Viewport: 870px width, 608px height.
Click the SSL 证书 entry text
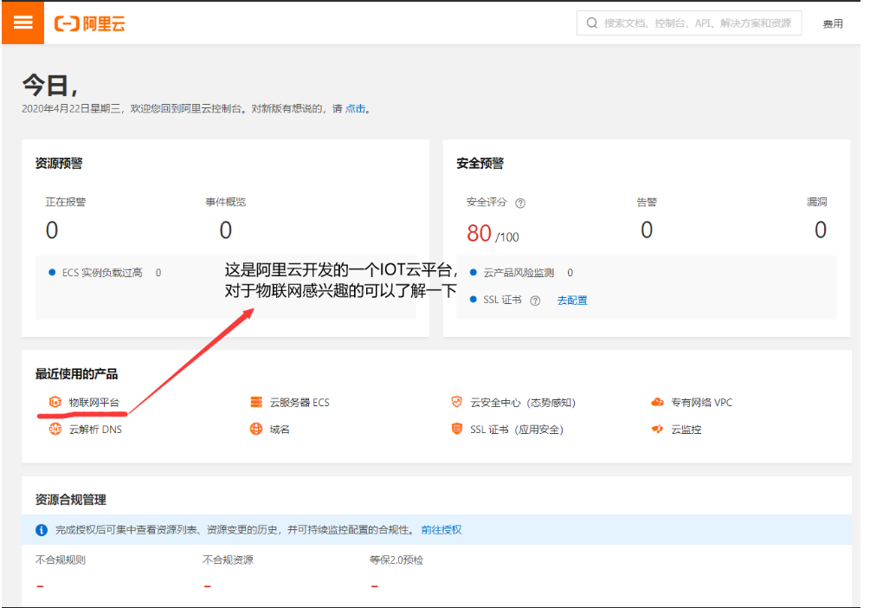coord(502,300)
